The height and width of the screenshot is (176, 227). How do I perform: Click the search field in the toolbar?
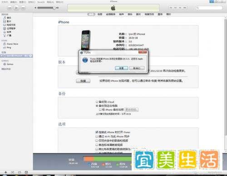coord(209,8)
